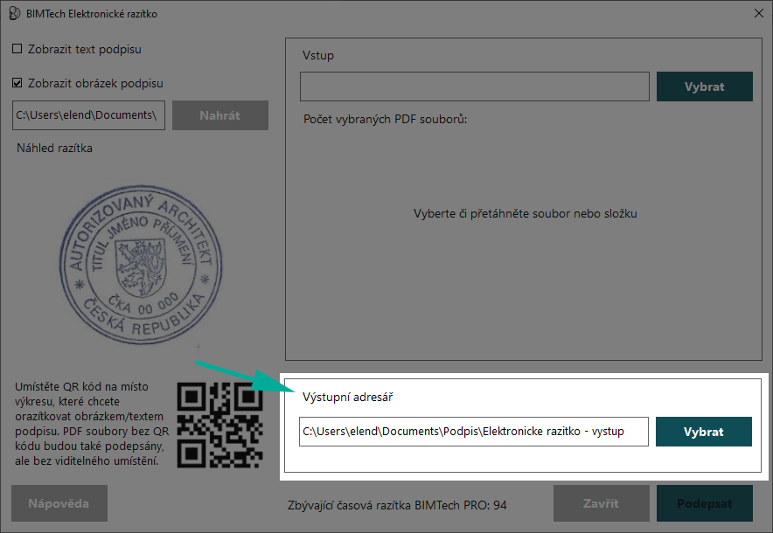Focus the Vstup input path field
The width and height of the screenshot is (773, 533).
coord(474,87)
